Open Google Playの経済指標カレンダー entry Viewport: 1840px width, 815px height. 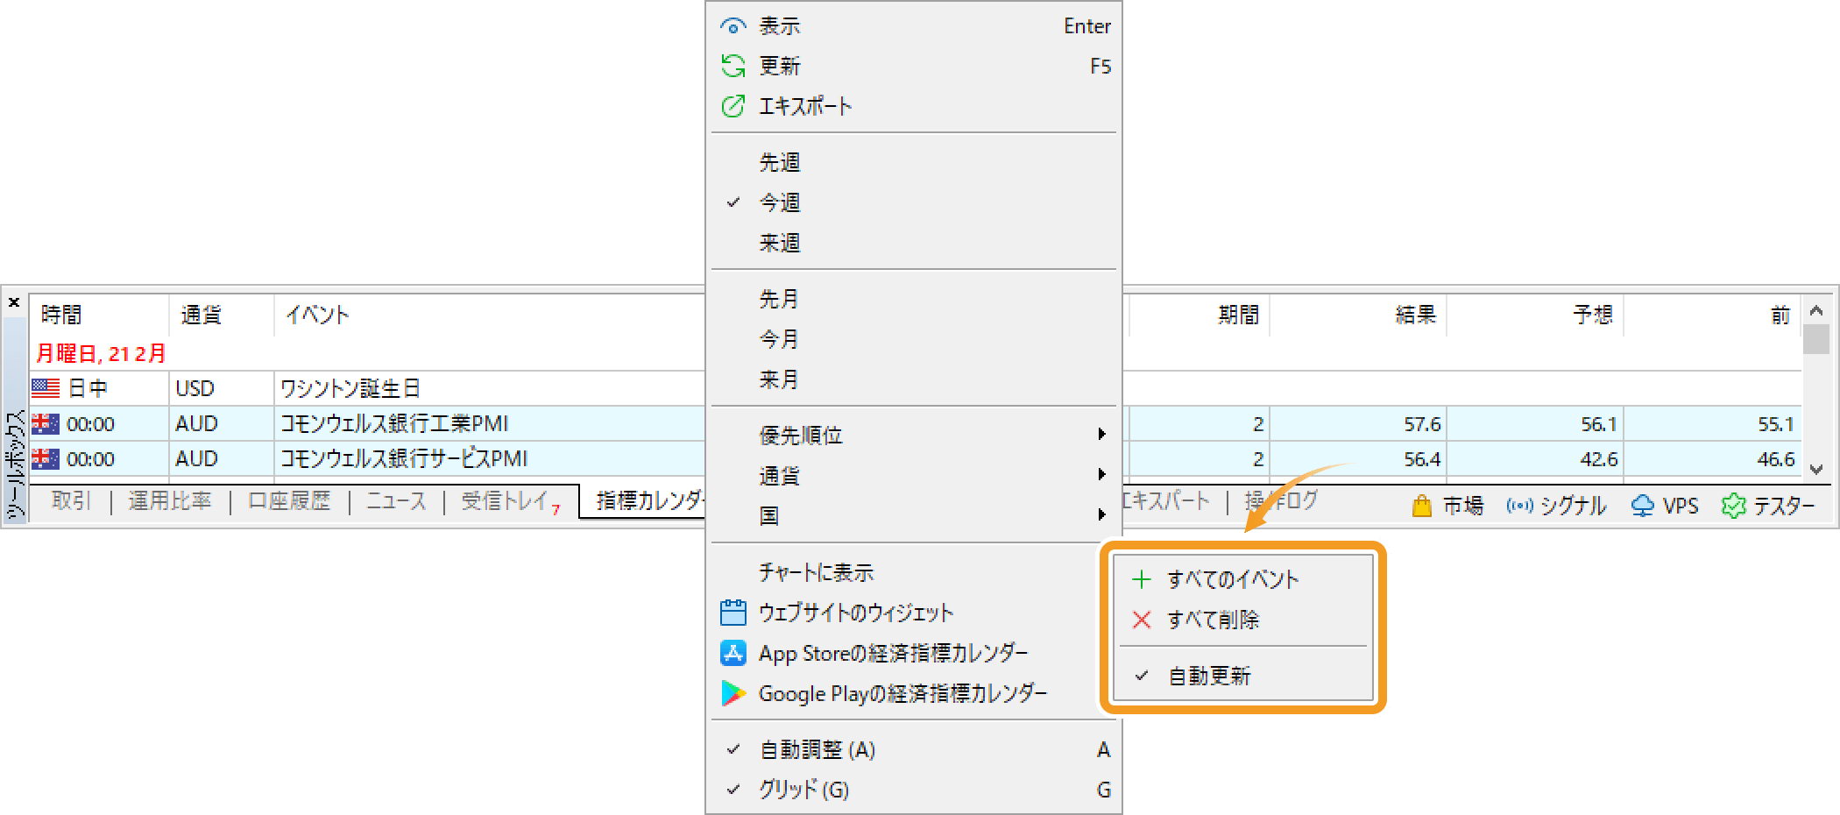tap(904, 693)
